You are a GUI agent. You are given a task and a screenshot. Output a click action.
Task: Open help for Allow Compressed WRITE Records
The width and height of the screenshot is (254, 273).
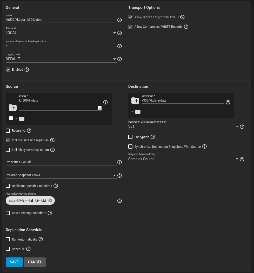pyautogui.click(x=186, y=27)
